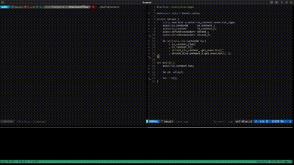Click the vim fold marker beside line 12
The image size is (294, 165).
149,41
